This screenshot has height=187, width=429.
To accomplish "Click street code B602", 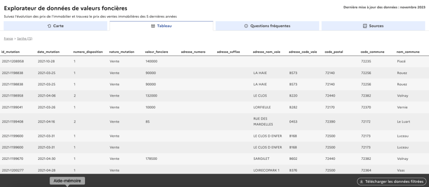I will point(293,159).
